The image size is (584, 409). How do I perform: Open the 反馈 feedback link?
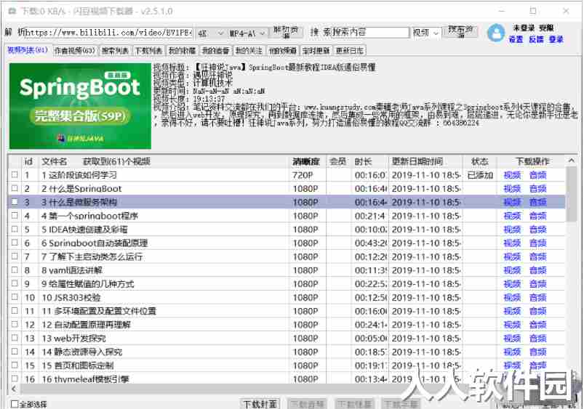coord(536,39)
